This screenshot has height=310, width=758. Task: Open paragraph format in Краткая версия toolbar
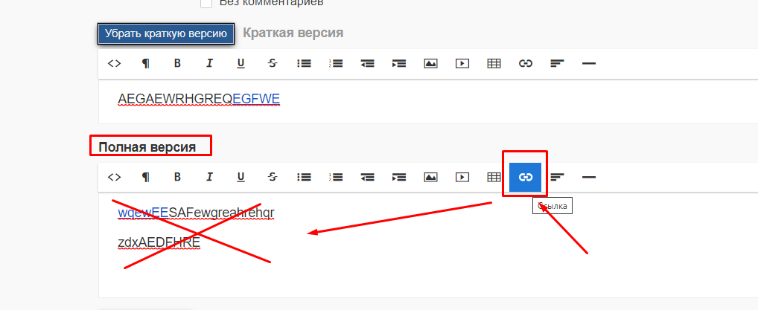tap(145, 63)
